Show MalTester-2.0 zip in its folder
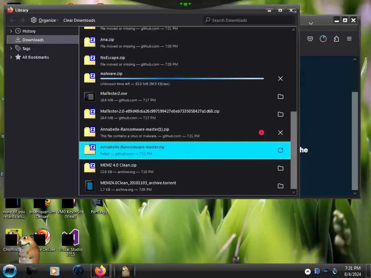Screen dimensions: 371x278 click(x=280, y=114)
